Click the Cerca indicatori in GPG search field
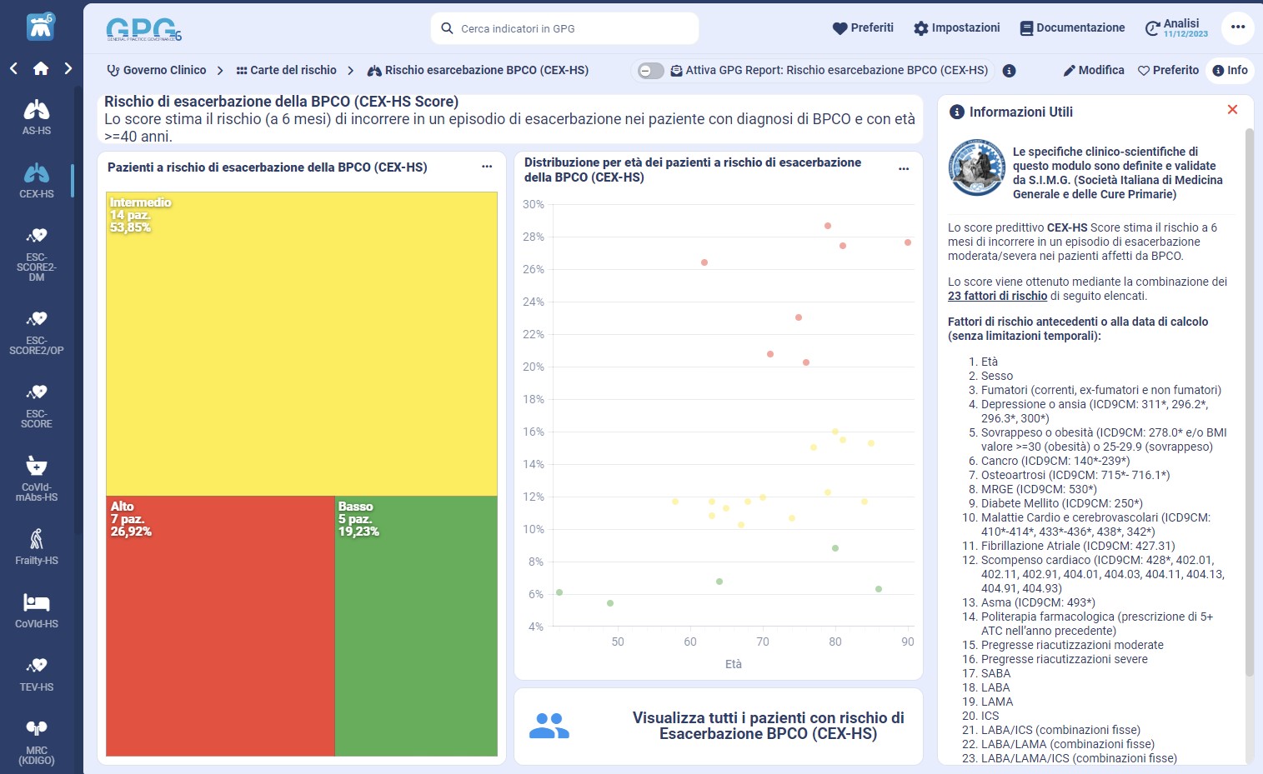 [x=565, y=28]
